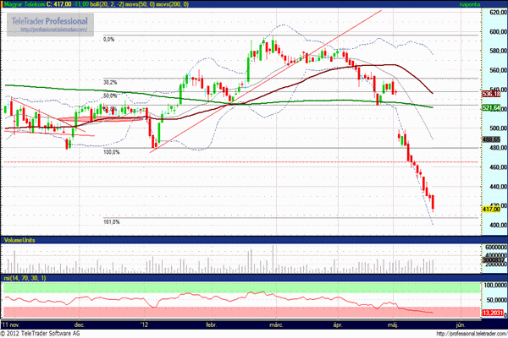Screen dimensions: 508x338
Task: Click the dec. date axis label
Action: pyautogui.click(x=80, y=324)
